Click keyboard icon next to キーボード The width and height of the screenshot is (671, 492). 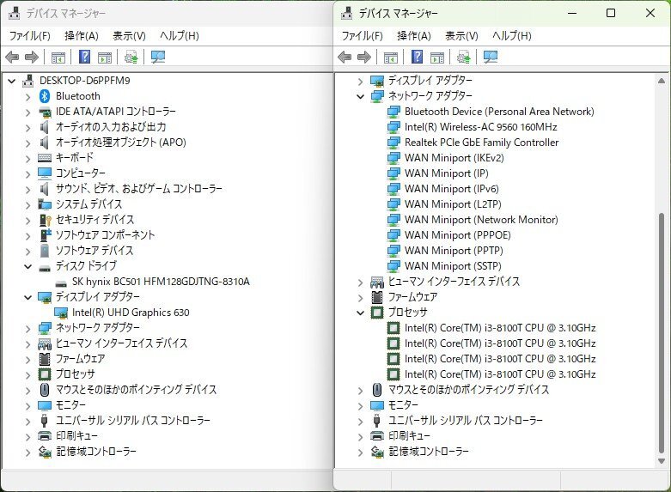click(x=45, y=158)
